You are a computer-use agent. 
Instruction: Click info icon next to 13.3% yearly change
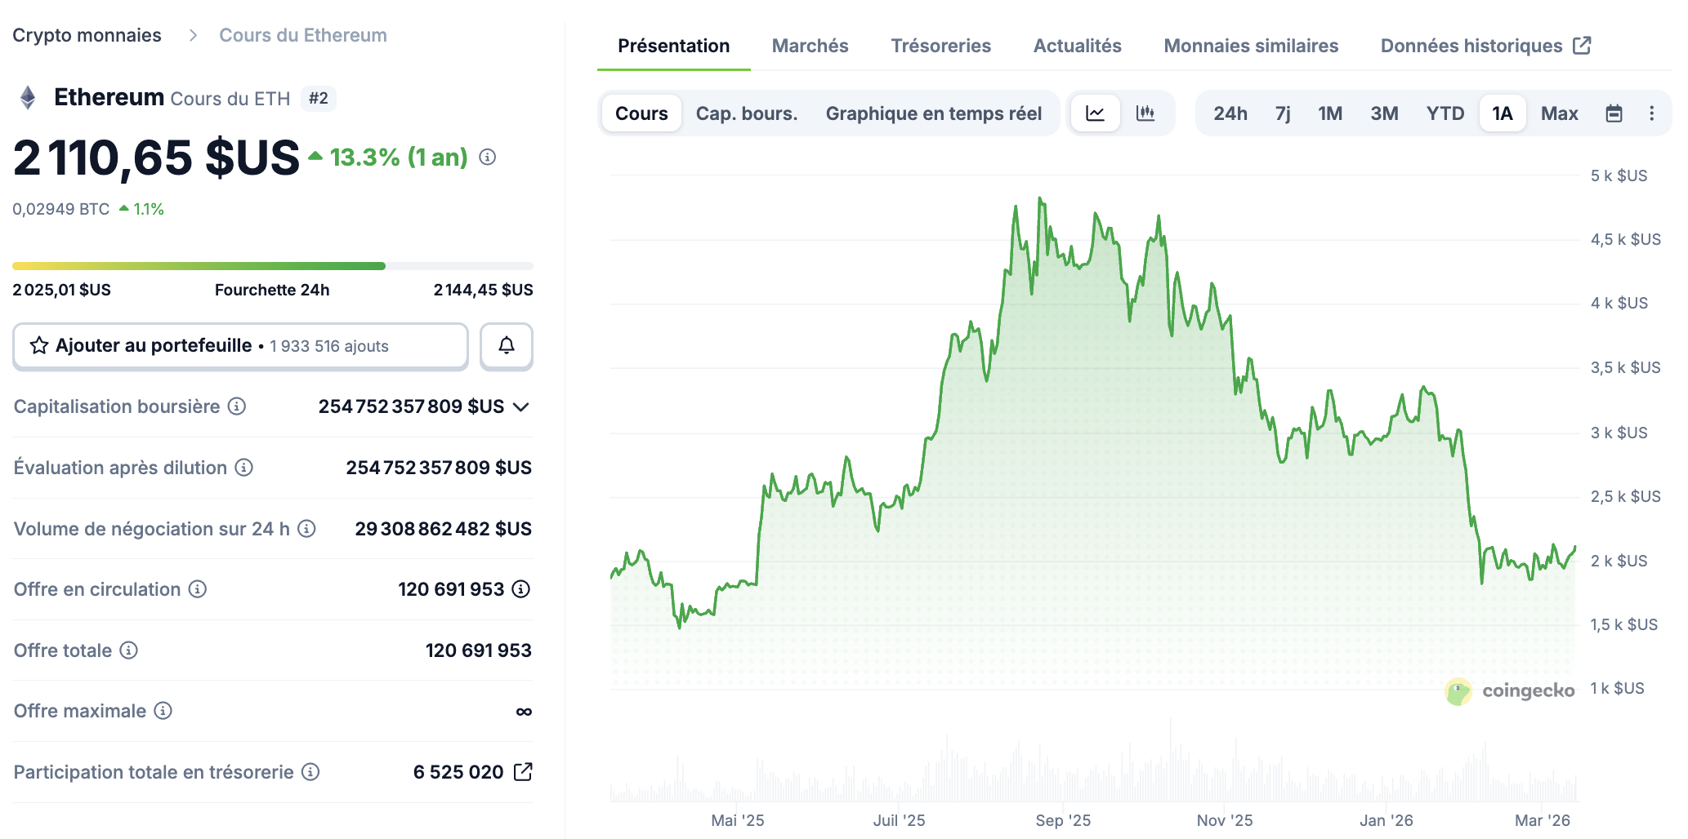[x=488, y=158]
